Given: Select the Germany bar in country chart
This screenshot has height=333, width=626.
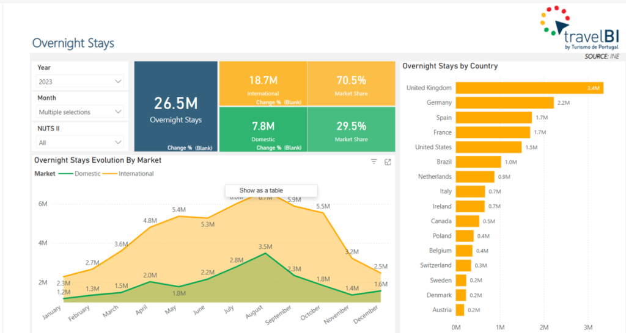Looking at the screenshot, I should pyautogui.click(x=504, y=102).
